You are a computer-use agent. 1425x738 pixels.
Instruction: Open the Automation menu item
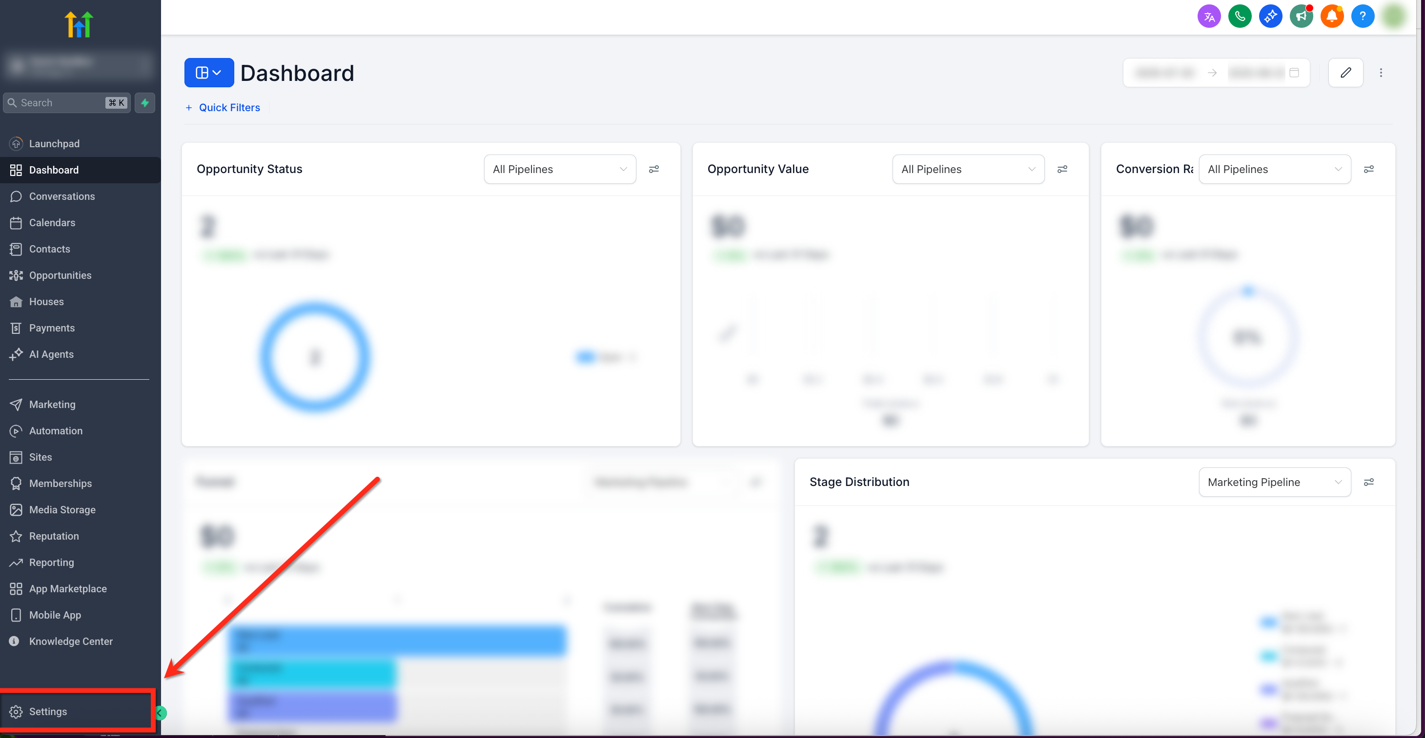55,431
